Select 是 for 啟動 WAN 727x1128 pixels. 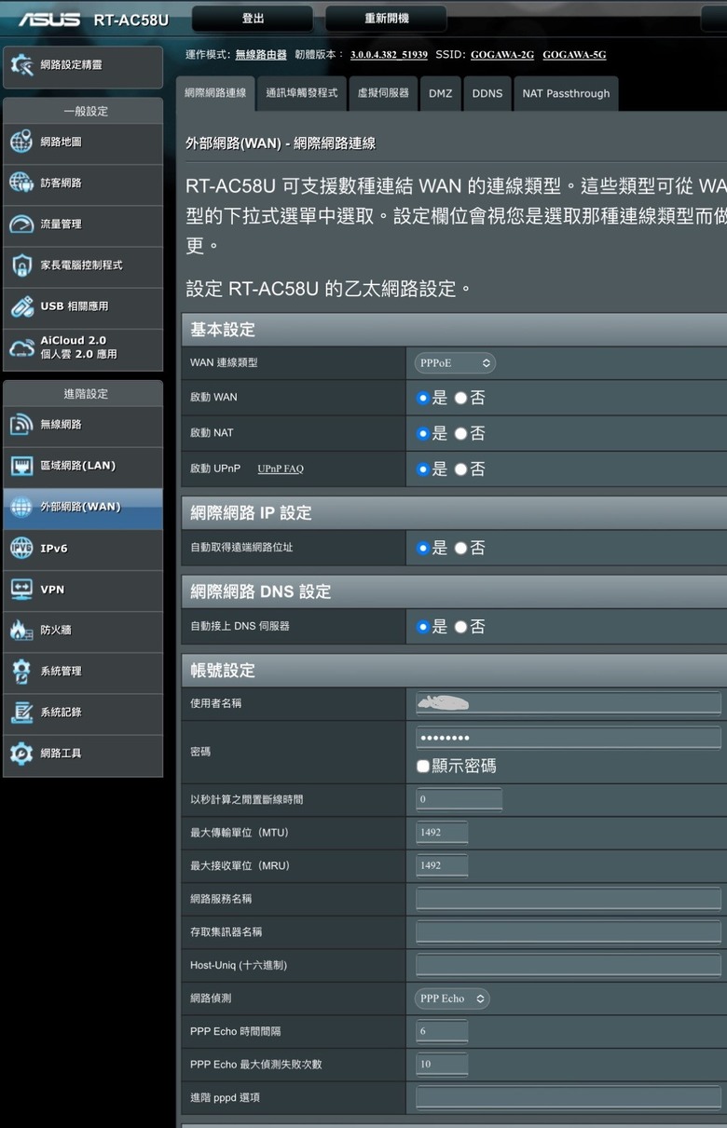click(422, 398)
